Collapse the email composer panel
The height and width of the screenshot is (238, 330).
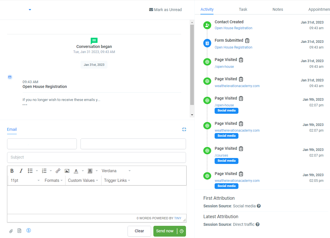click(184, 129)
